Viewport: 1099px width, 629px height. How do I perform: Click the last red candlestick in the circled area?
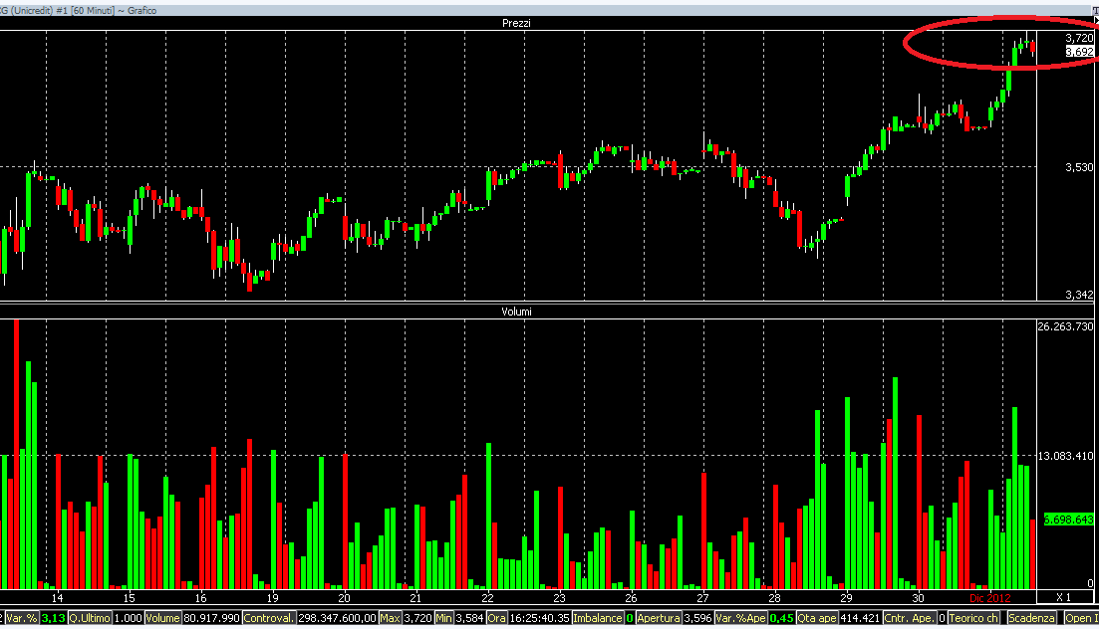coord(1032,48)
